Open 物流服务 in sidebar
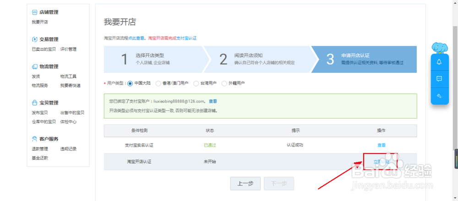 click(x=40, y=85)
